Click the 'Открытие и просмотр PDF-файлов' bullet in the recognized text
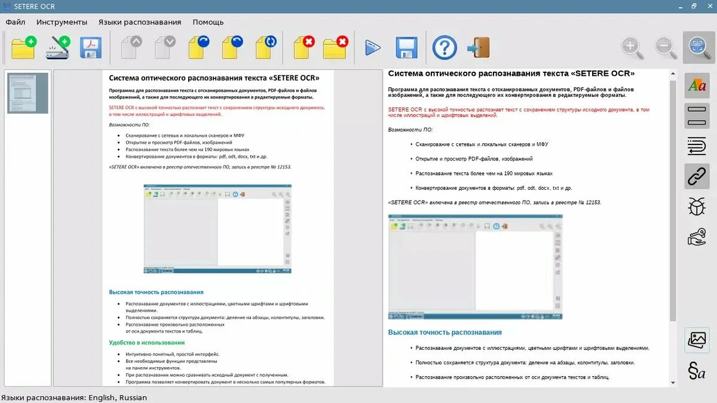Viewport: 717px width, 403px height. [x=474, y=159]
